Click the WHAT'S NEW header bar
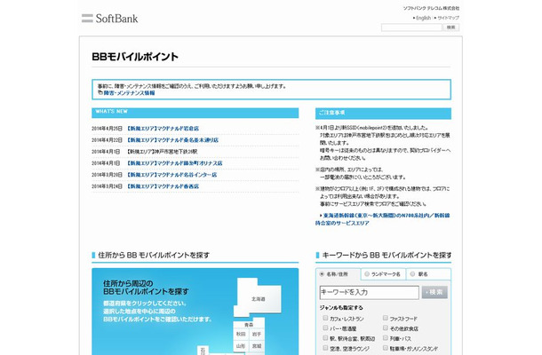This screenshot has height=355, width=542. coord(195,113)
